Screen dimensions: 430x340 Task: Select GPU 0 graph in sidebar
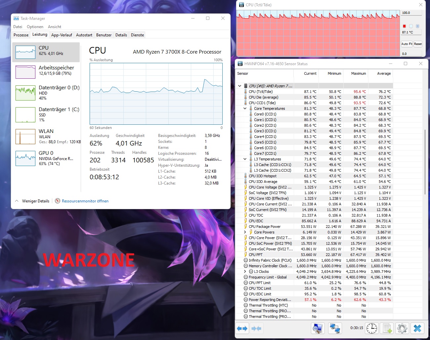(25, 158)
